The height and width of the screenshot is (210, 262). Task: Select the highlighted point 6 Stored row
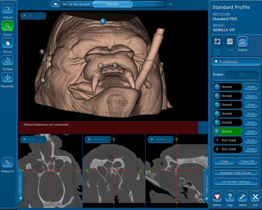click(x=227, y=131)
